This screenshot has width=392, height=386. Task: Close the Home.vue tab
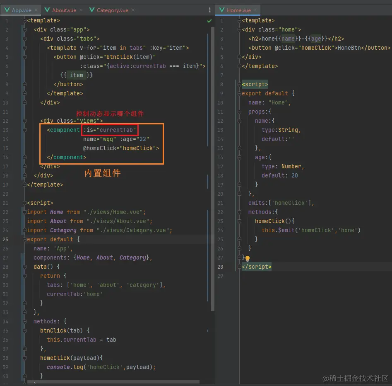pyautogui.click(x=255, y=10)
